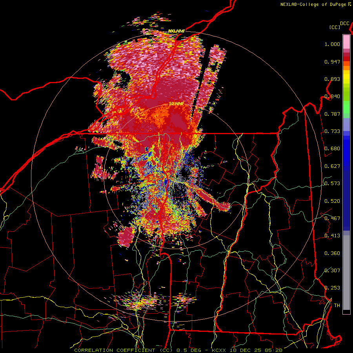
Task: Pick the pink segment atop the color bar
Action: pos(346,42)
